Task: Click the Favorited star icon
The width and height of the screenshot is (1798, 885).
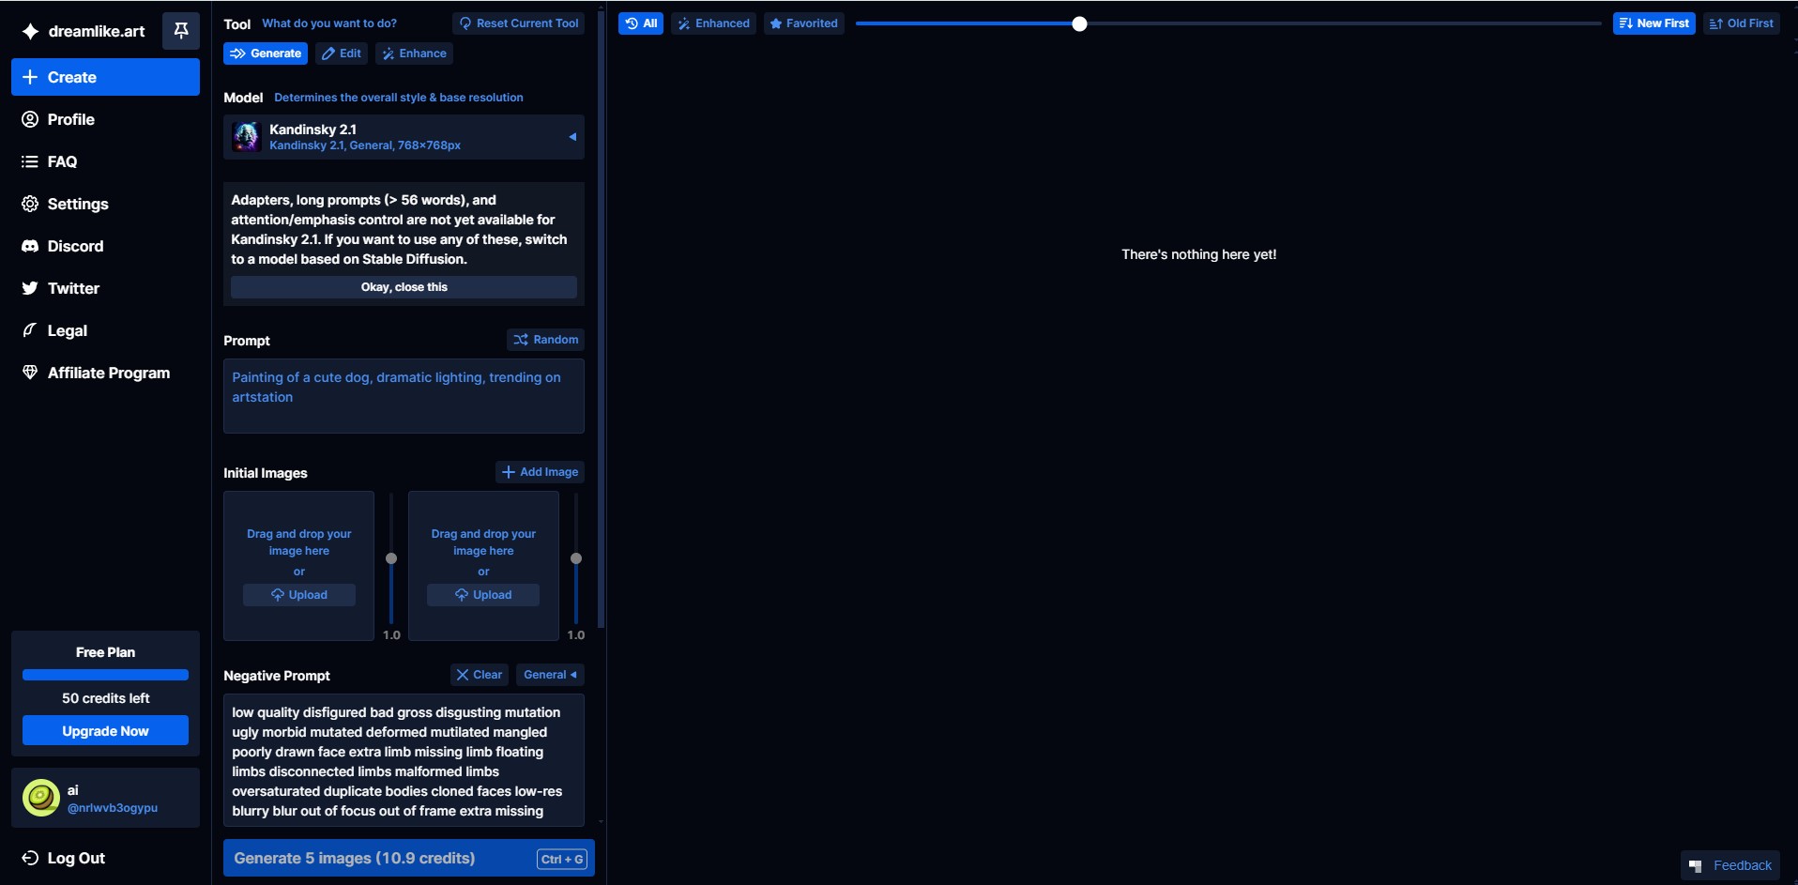Action: tap(776, 23)
